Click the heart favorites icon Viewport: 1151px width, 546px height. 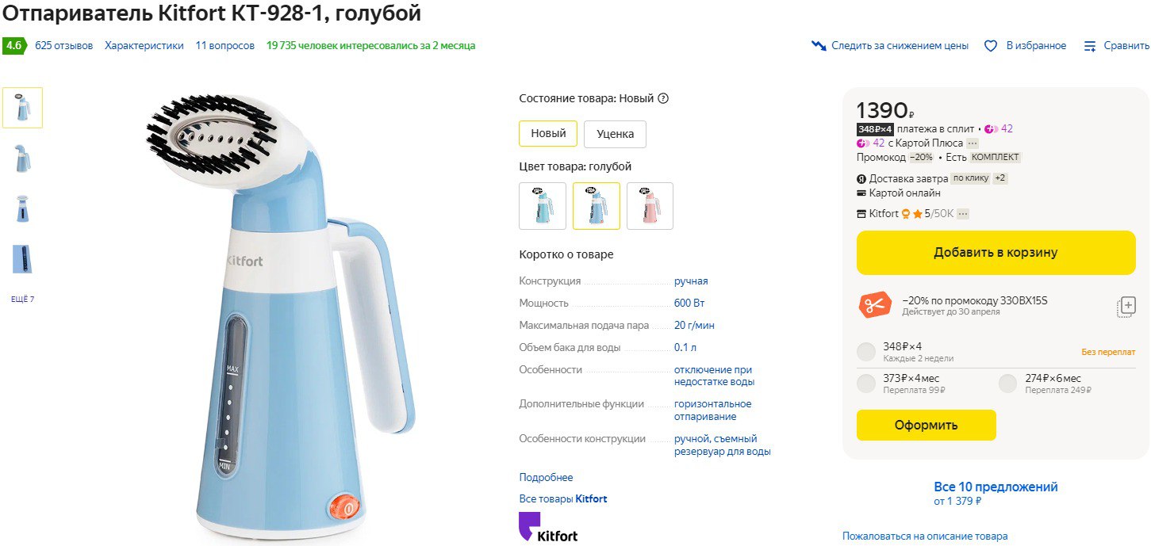[990, 46]
